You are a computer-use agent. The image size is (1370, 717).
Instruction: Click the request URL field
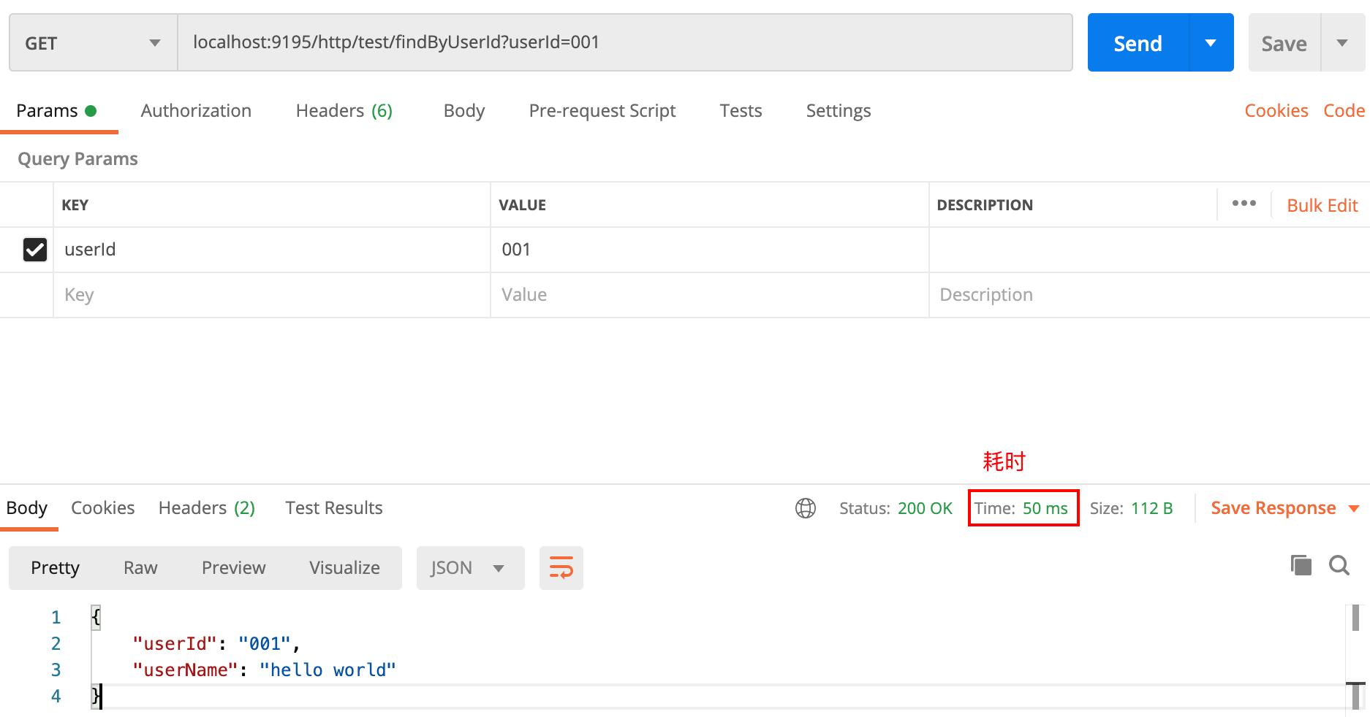[625, 42]
